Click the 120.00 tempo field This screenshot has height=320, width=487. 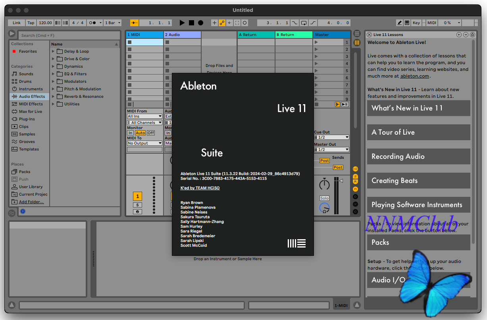pyautogui.click(x=45, y=23)
